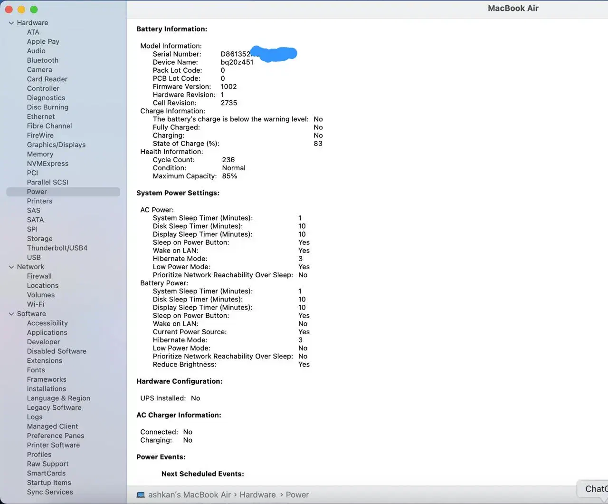Image resolution: width=608 pixels, height=504 pixels.
Task: Select Graphics/Displays in the sidebar
Action: (56, 145)
